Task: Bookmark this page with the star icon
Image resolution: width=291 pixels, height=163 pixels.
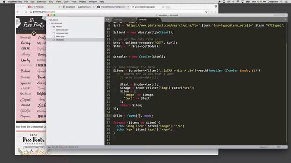Action: point(206,12)
